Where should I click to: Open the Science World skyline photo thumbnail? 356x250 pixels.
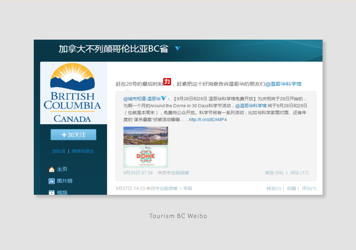[146, 136]
